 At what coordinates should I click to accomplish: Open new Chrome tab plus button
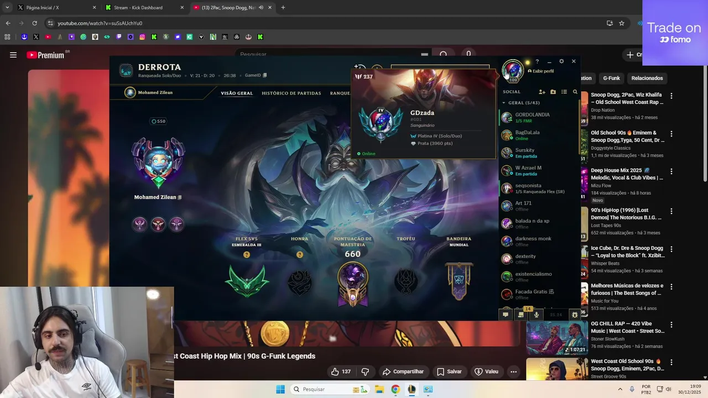[x=283, y=8]
